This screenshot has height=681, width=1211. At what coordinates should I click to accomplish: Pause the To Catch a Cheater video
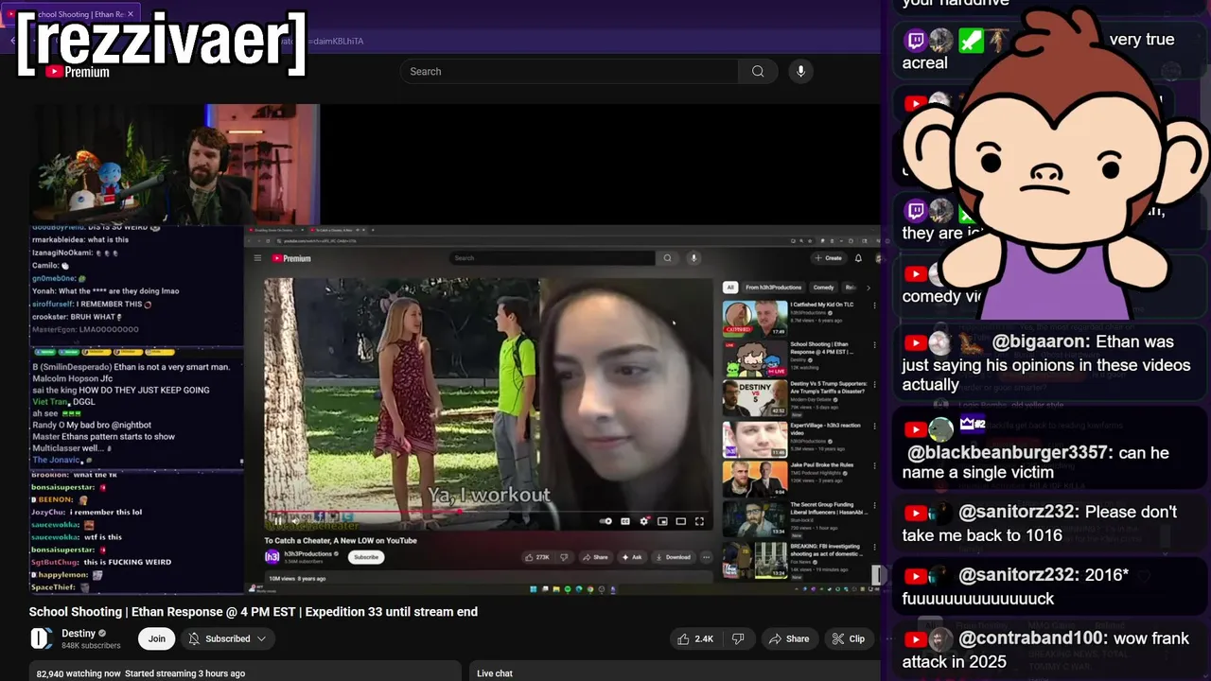(277, 521)
